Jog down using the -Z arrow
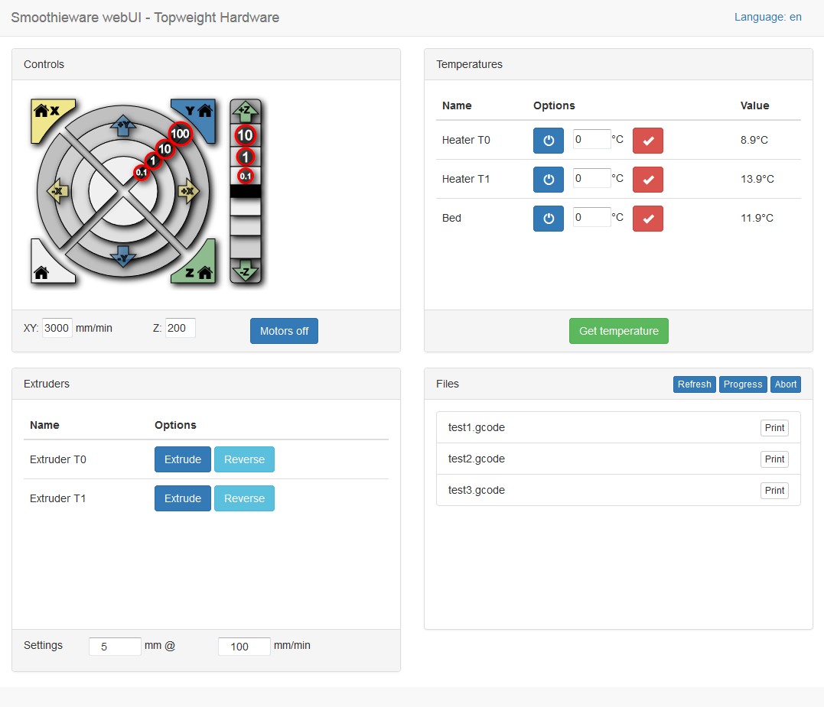 (x=246, y=271)
